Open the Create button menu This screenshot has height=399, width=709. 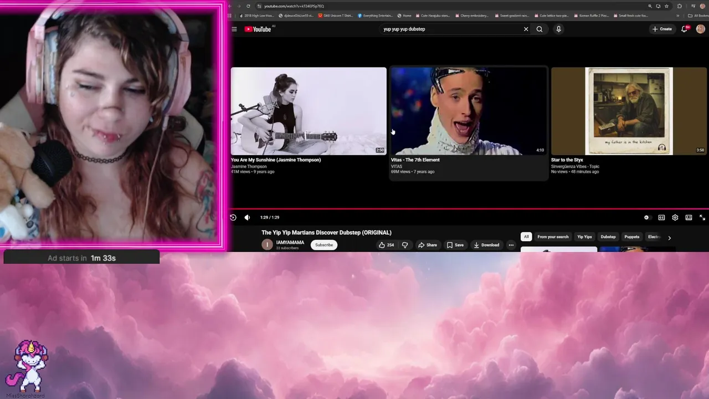662,29
